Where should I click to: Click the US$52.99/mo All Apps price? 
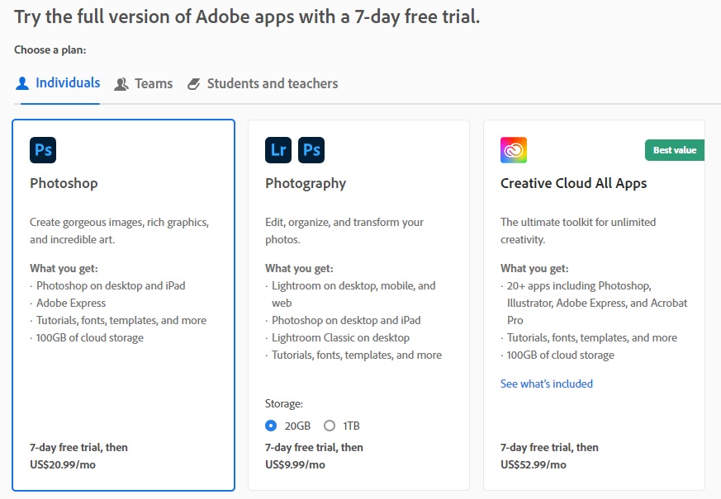coord(534,464)
